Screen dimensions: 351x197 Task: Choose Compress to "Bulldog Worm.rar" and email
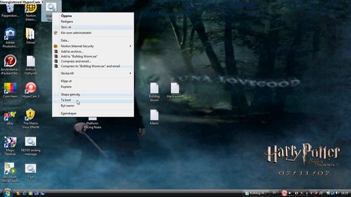tap(93, 66)
